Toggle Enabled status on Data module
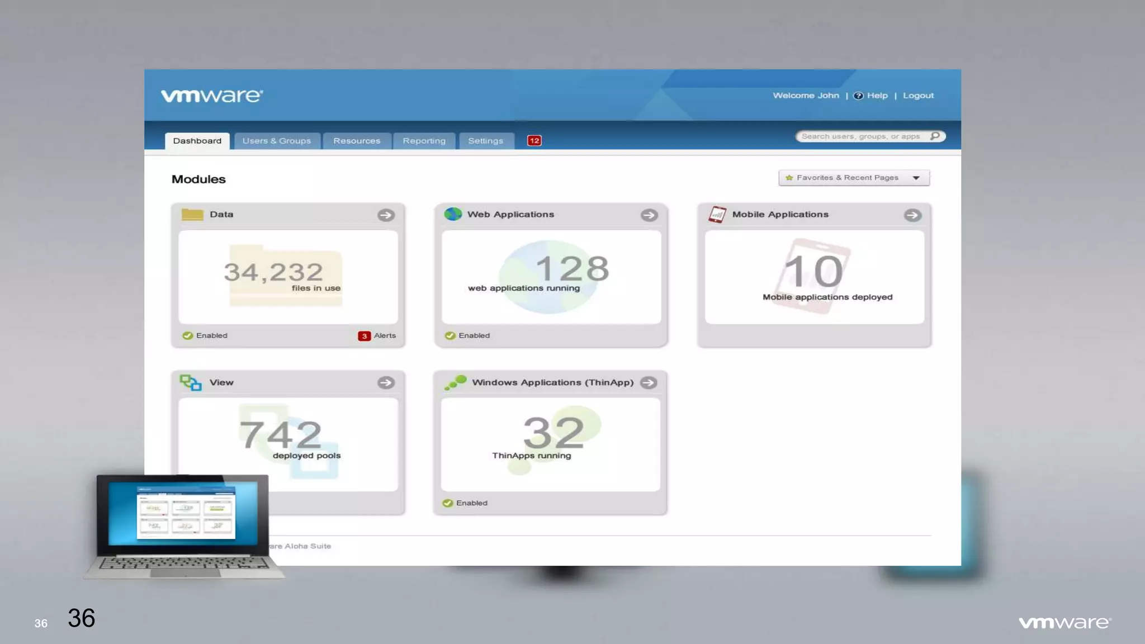This screenshot has height=644, width=1145. [x=188, y=335]
